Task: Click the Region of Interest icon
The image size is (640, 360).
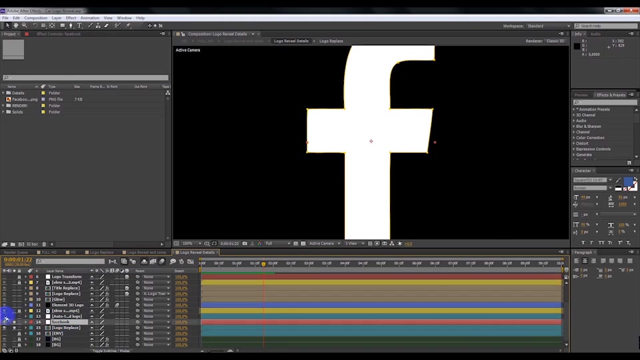Action: coord(296,244)
